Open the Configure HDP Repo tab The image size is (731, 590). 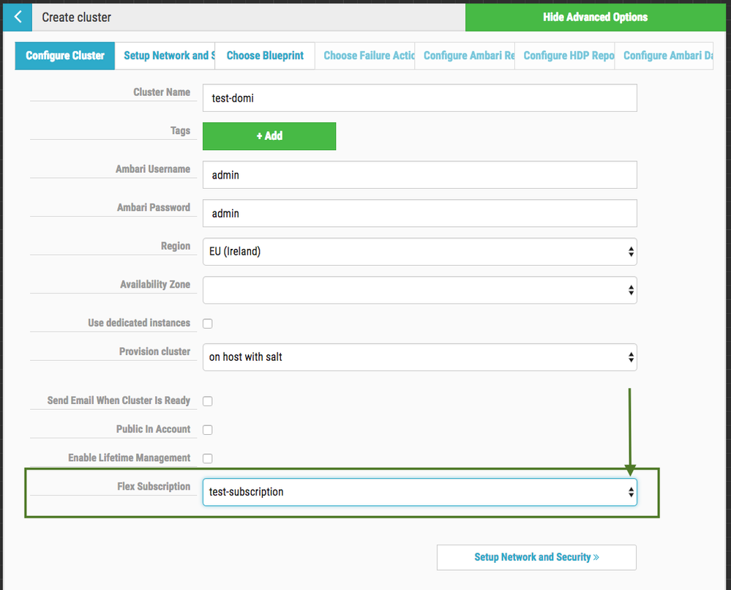point(568,56)
